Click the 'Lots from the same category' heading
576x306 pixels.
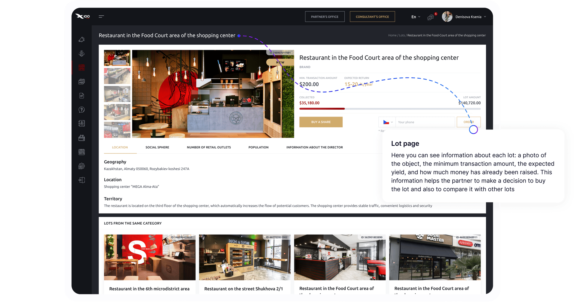(x=133, y=223)
